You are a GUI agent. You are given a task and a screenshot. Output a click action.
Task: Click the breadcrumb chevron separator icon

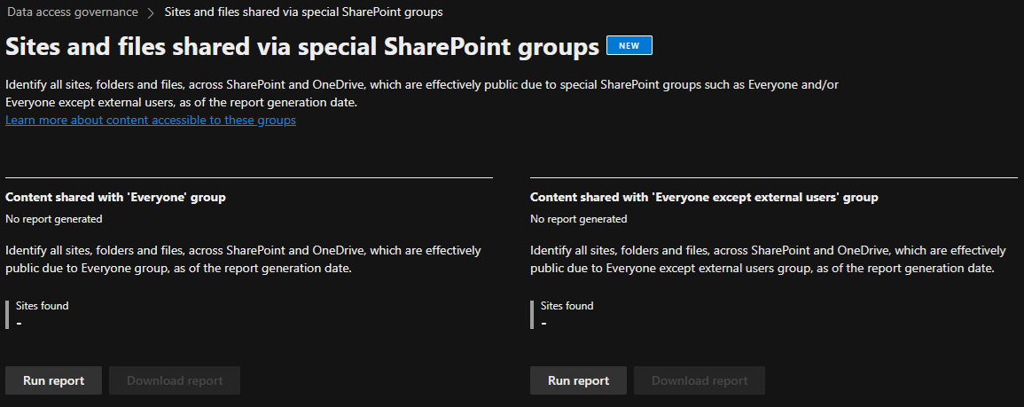click(x=151, y=12)
